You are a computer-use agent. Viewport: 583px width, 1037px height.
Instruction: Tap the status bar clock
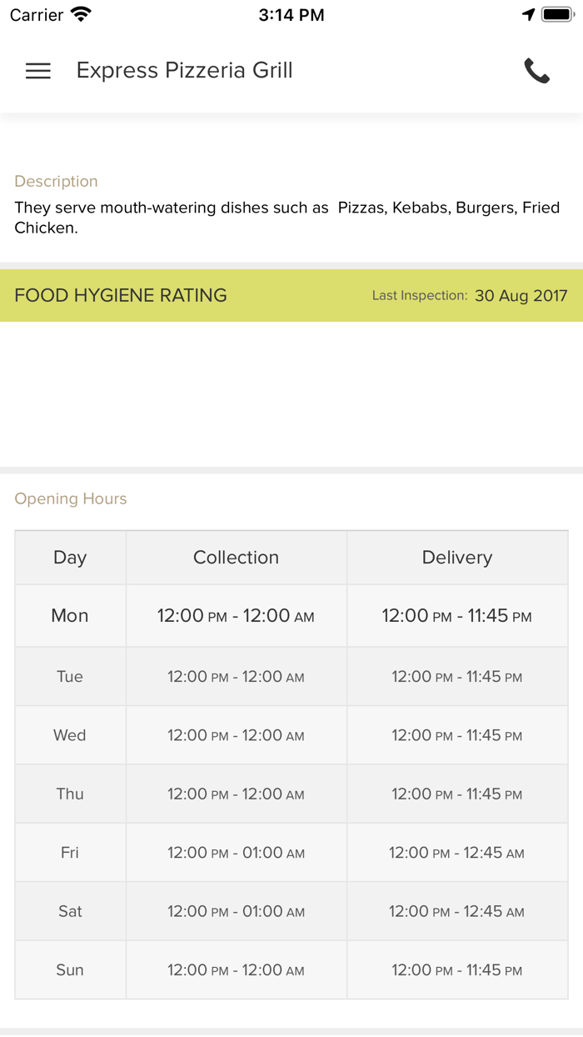pyautogui.click(x=291, y=14)
